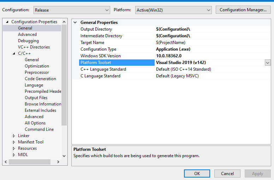
Task: Select VC++ Directories in the tree
Action: click(x=34, y=47)
